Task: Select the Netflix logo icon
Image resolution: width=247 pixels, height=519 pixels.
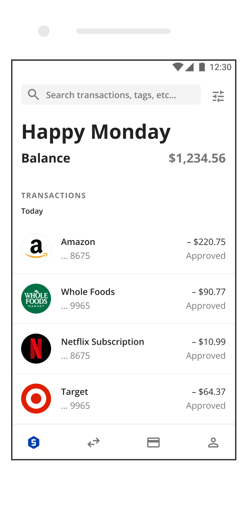Action: click(x=36, y=348)
